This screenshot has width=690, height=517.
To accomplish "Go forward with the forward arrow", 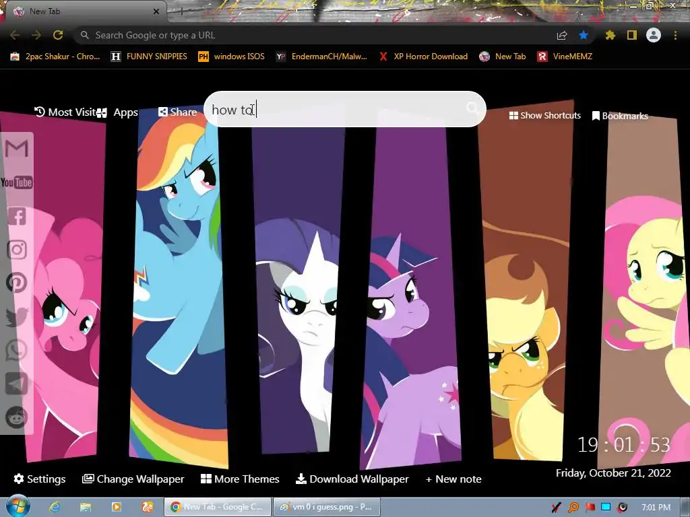I will tap(36, 35).
